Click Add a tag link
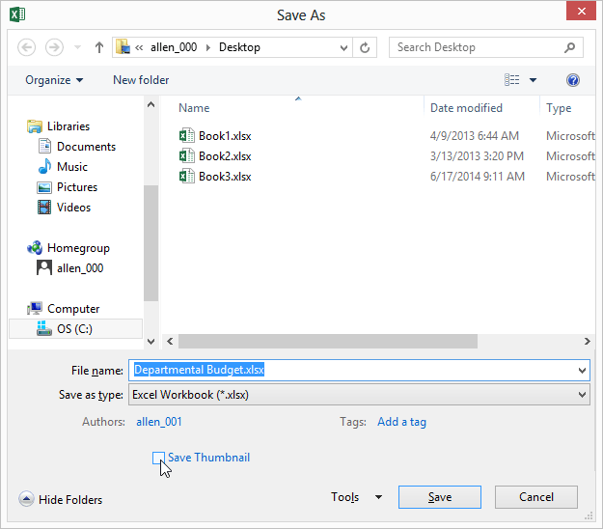 pyautogui.click(x=401, y=422)
